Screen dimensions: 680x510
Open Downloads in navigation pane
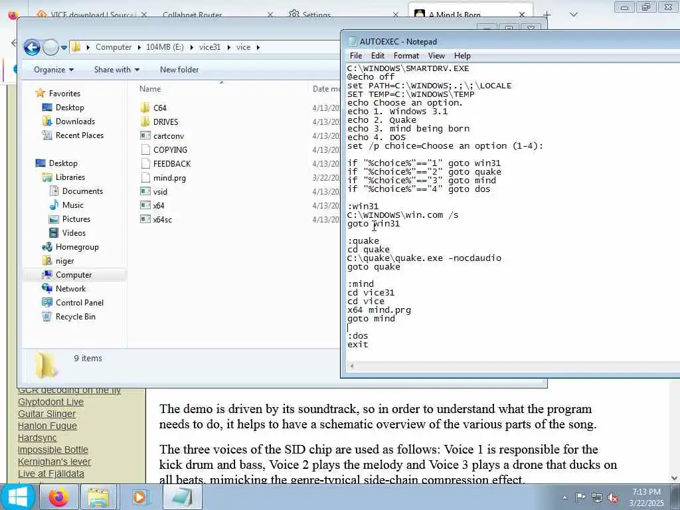click(75, 122)
